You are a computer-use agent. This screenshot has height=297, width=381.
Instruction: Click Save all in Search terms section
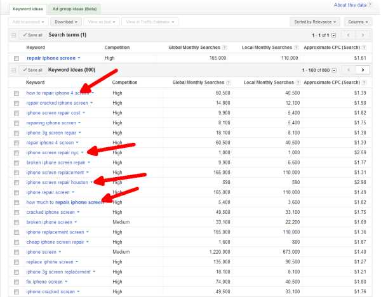coord(32,35)
